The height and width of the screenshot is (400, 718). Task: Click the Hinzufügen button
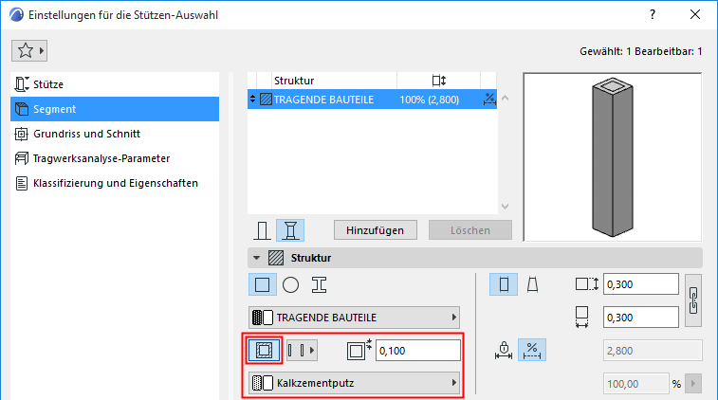click(375, 230)
